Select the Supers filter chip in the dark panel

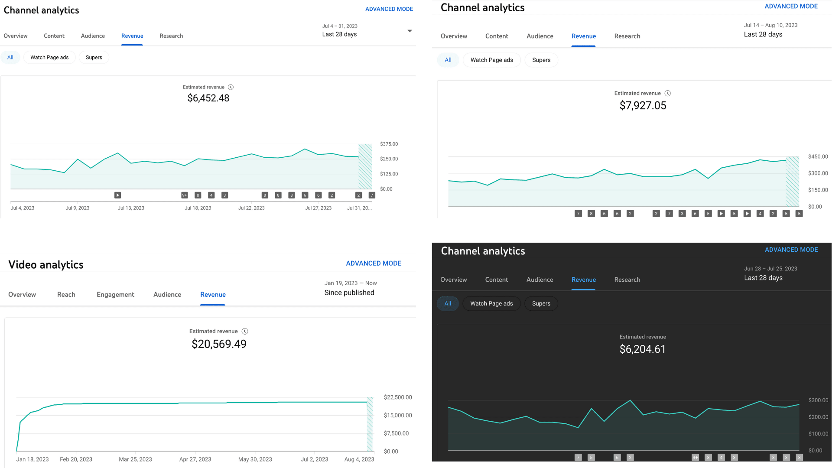[x=541, y=303]
